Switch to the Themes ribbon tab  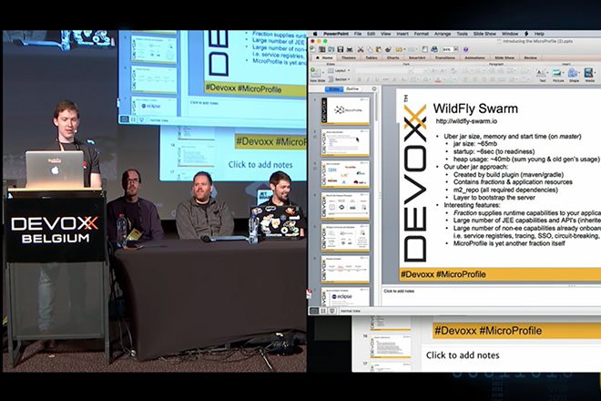point(349,57)
